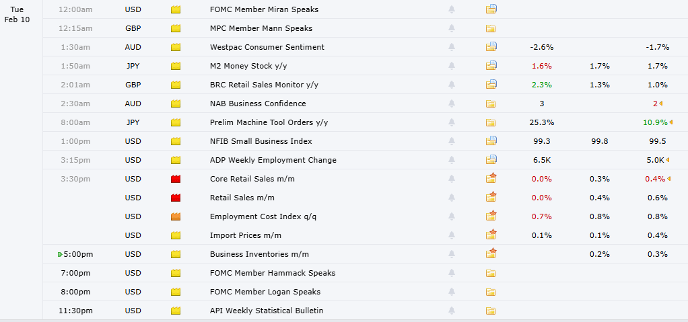Click the green arrow marker next to 5:00pm

tap(60, 254)
